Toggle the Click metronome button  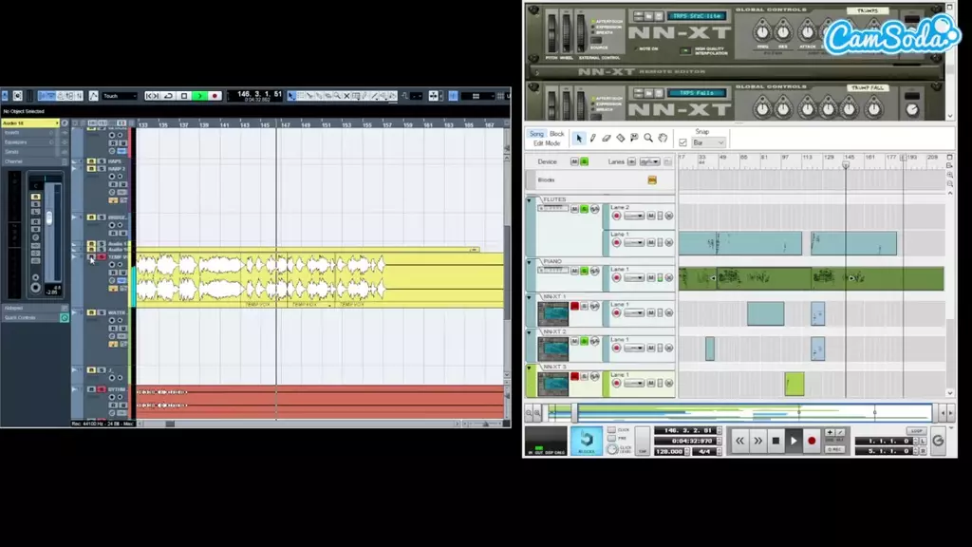click(x=612, y=430)
